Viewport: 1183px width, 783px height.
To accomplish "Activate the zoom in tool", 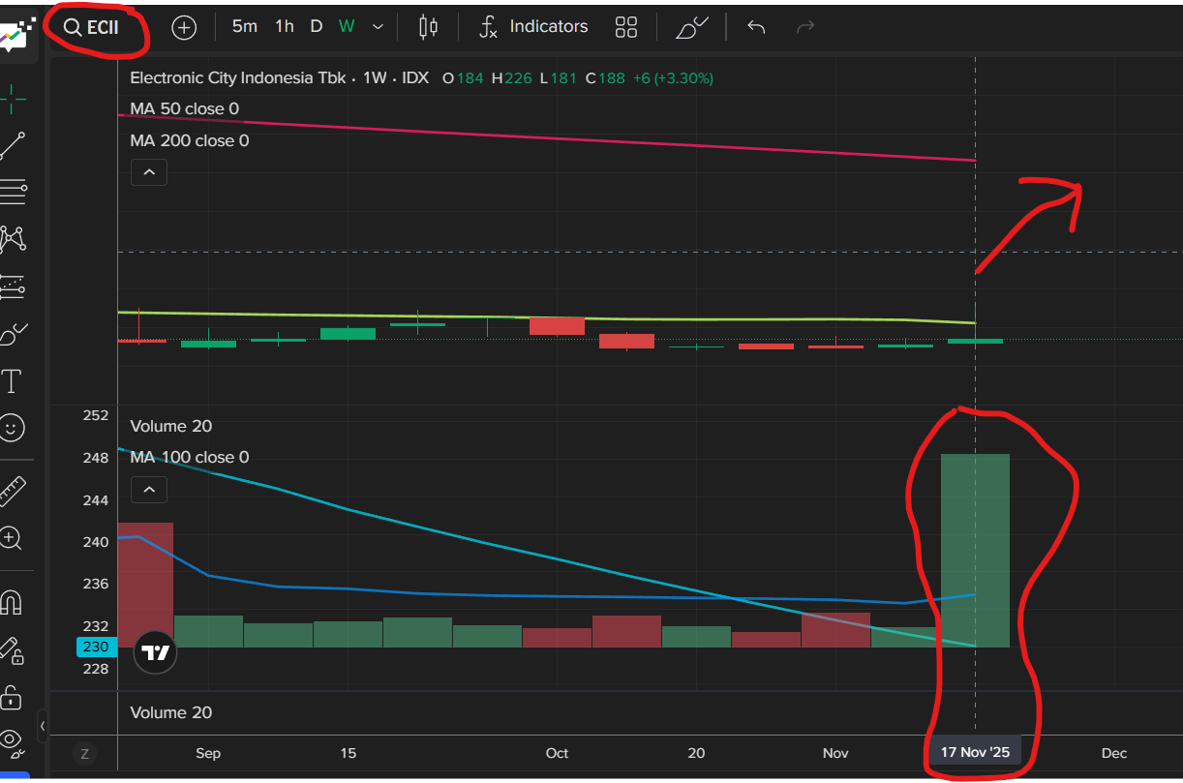I will point(12,538).
